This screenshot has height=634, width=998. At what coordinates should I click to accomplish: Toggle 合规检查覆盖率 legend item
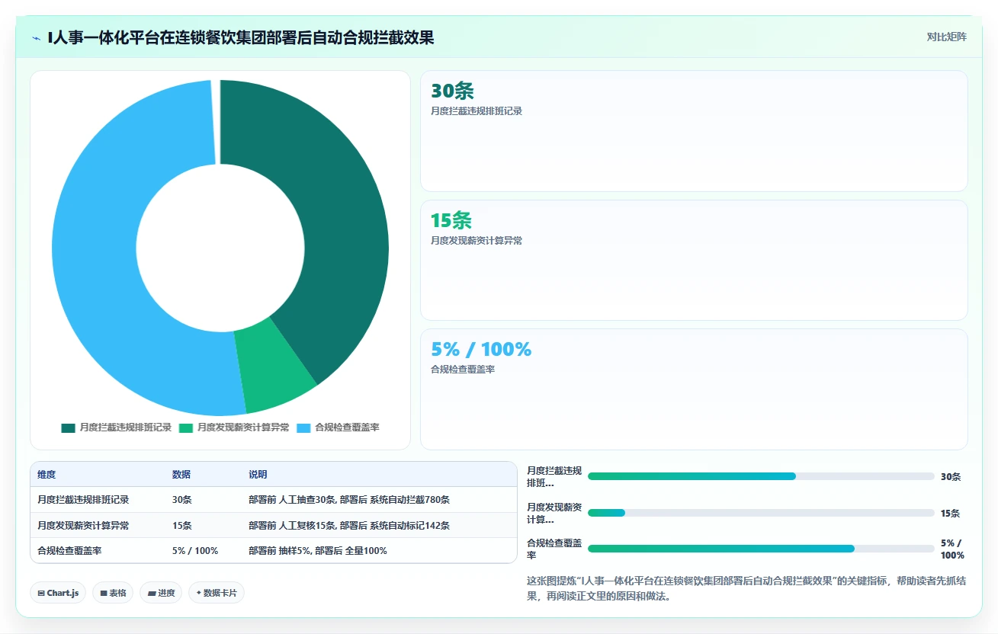[x=338, y=427]
